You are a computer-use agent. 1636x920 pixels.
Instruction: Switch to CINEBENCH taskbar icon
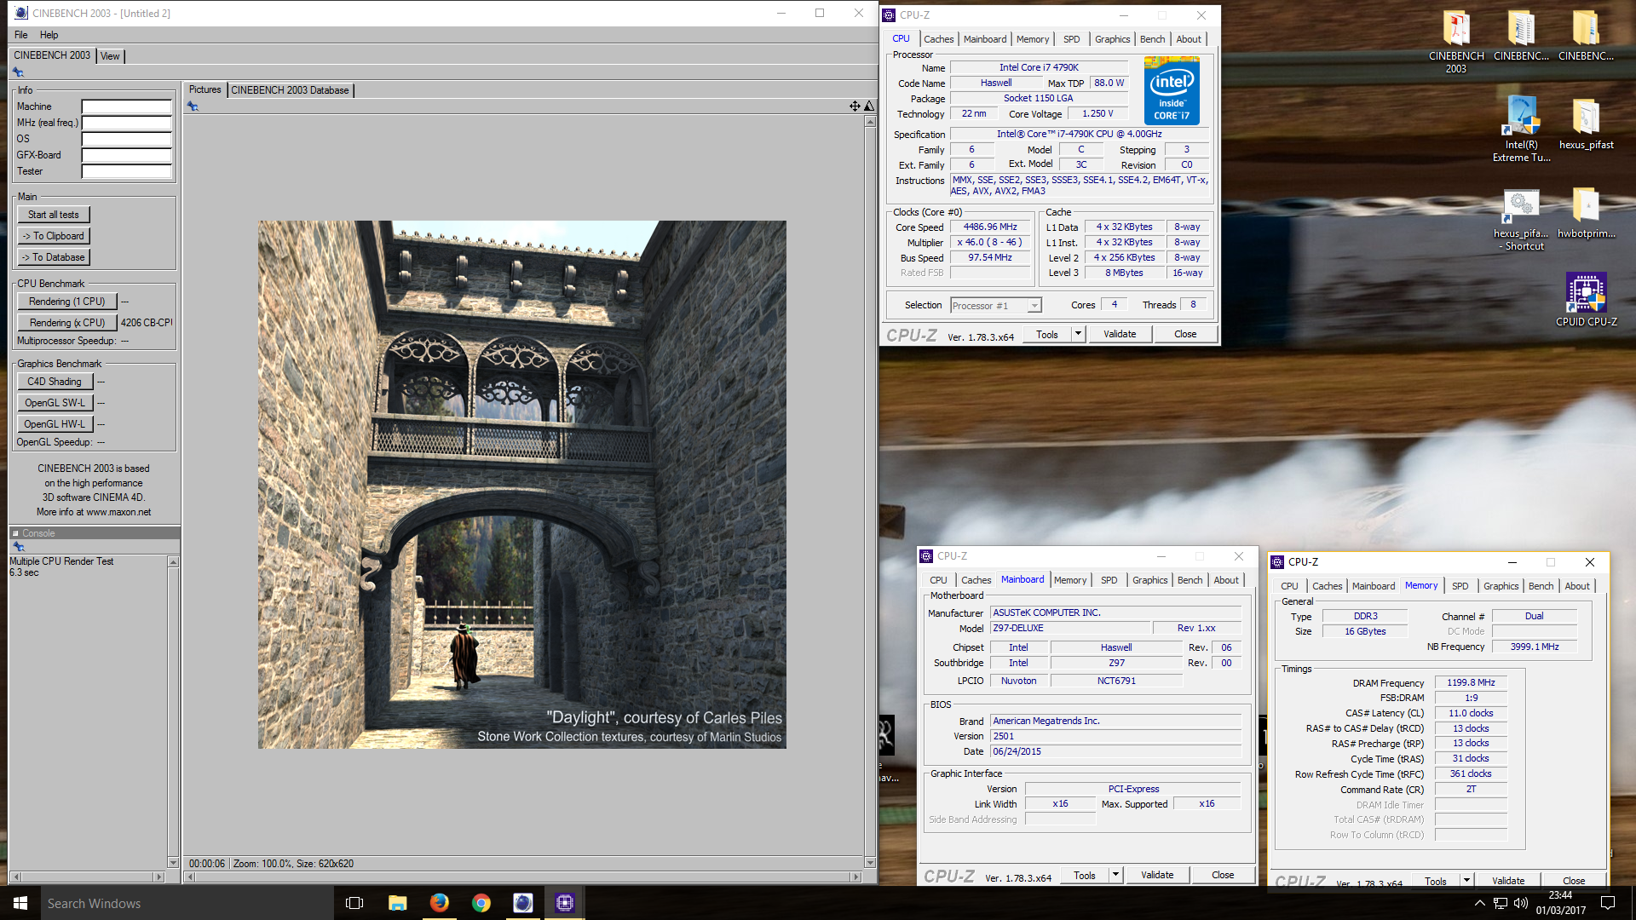tap(522, 903)
